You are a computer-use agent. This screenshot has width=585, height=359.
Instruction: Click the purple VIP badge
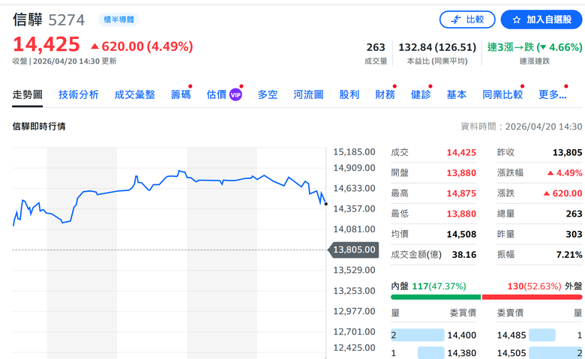[x=235, y=94]
